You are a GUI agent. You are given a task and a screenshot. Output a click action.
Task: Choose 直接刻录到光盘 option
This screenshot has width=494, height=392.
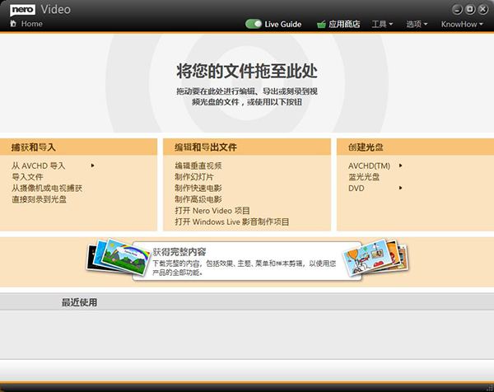pos(39,199)
